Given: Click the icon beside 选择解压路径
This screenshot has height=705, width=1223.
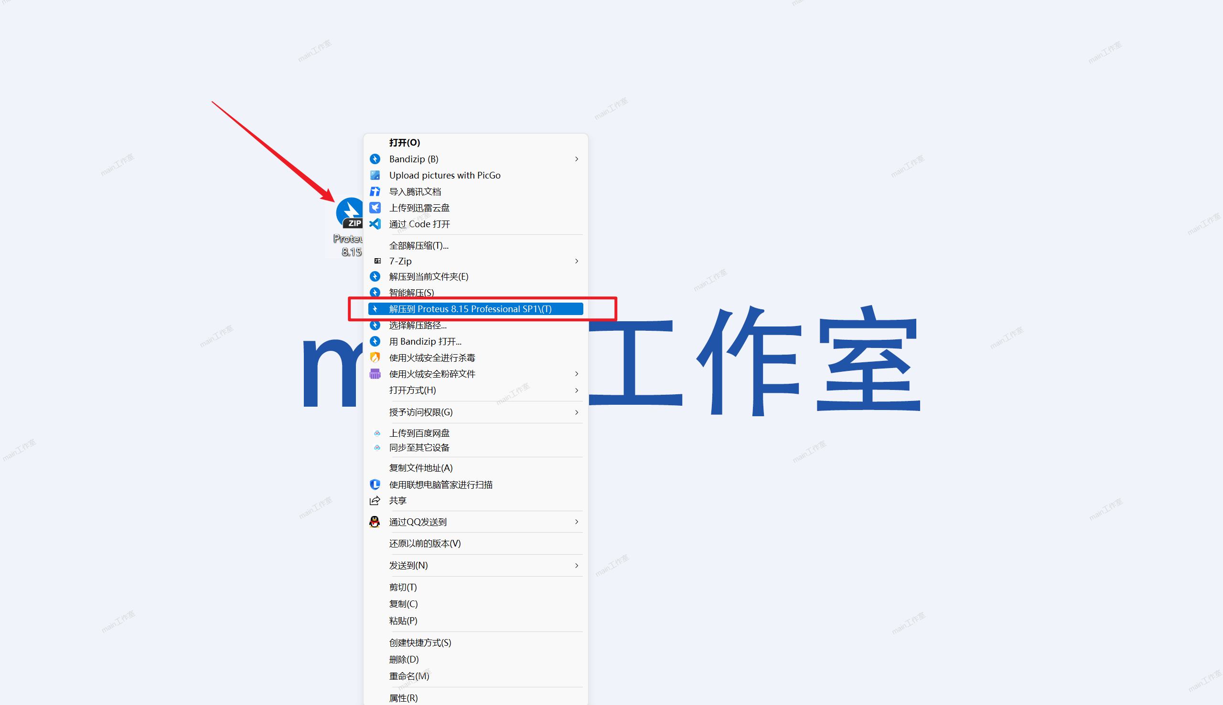Looking at the screenshot, I should point(375,325).
